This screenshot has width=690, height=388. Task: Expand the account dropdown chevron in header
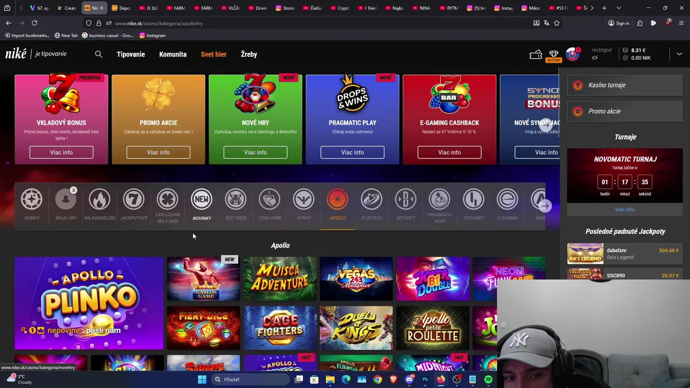[679, 54]
